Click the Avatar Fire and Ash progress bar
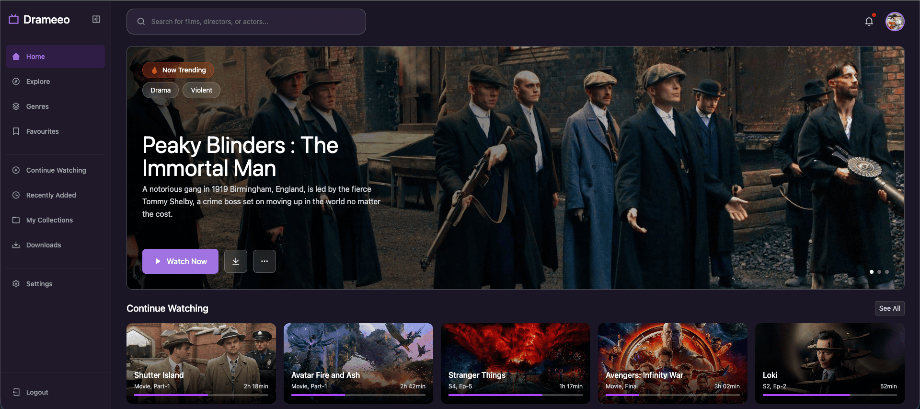This screenshot has height=409, width=920. (x=358, y=395)
